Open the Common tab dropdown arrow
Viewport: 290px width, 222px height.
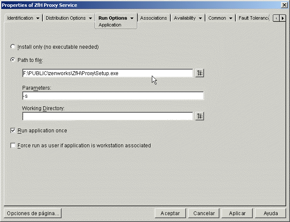(x=231, y=18)
